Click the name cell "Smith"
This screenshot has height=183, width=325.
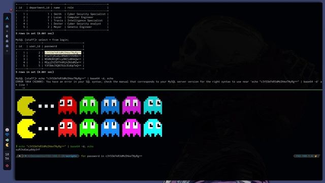tap(57, 14)
